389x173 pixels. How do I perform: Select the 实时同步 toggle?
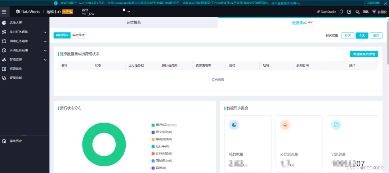(79, 35)
